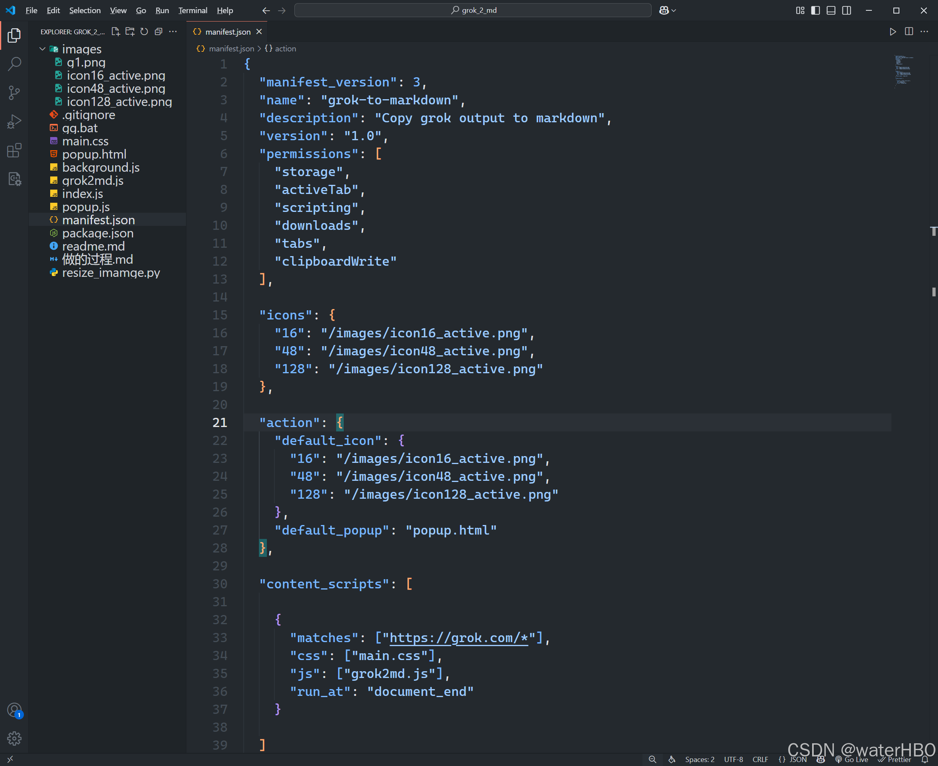Open the Copilot chat dropdown arrow
Image resolution: width=938 pixels, height=766 pixels.
(x=674, y=11)
